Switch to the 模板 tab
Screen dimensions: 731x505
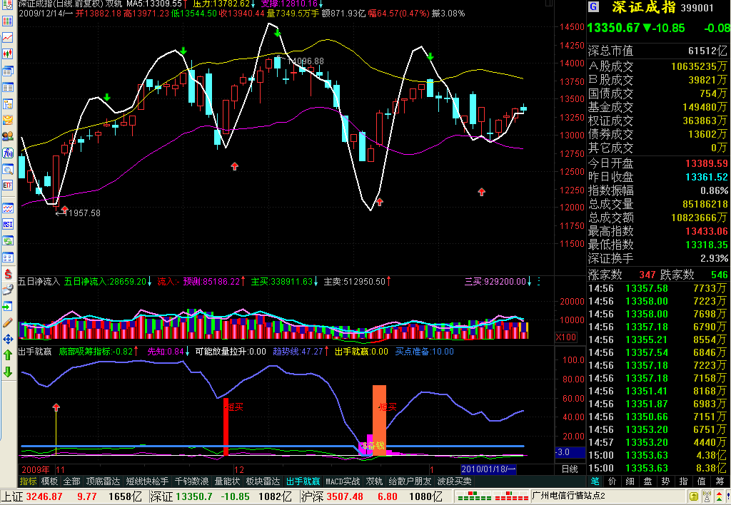[x=49, y=481]
